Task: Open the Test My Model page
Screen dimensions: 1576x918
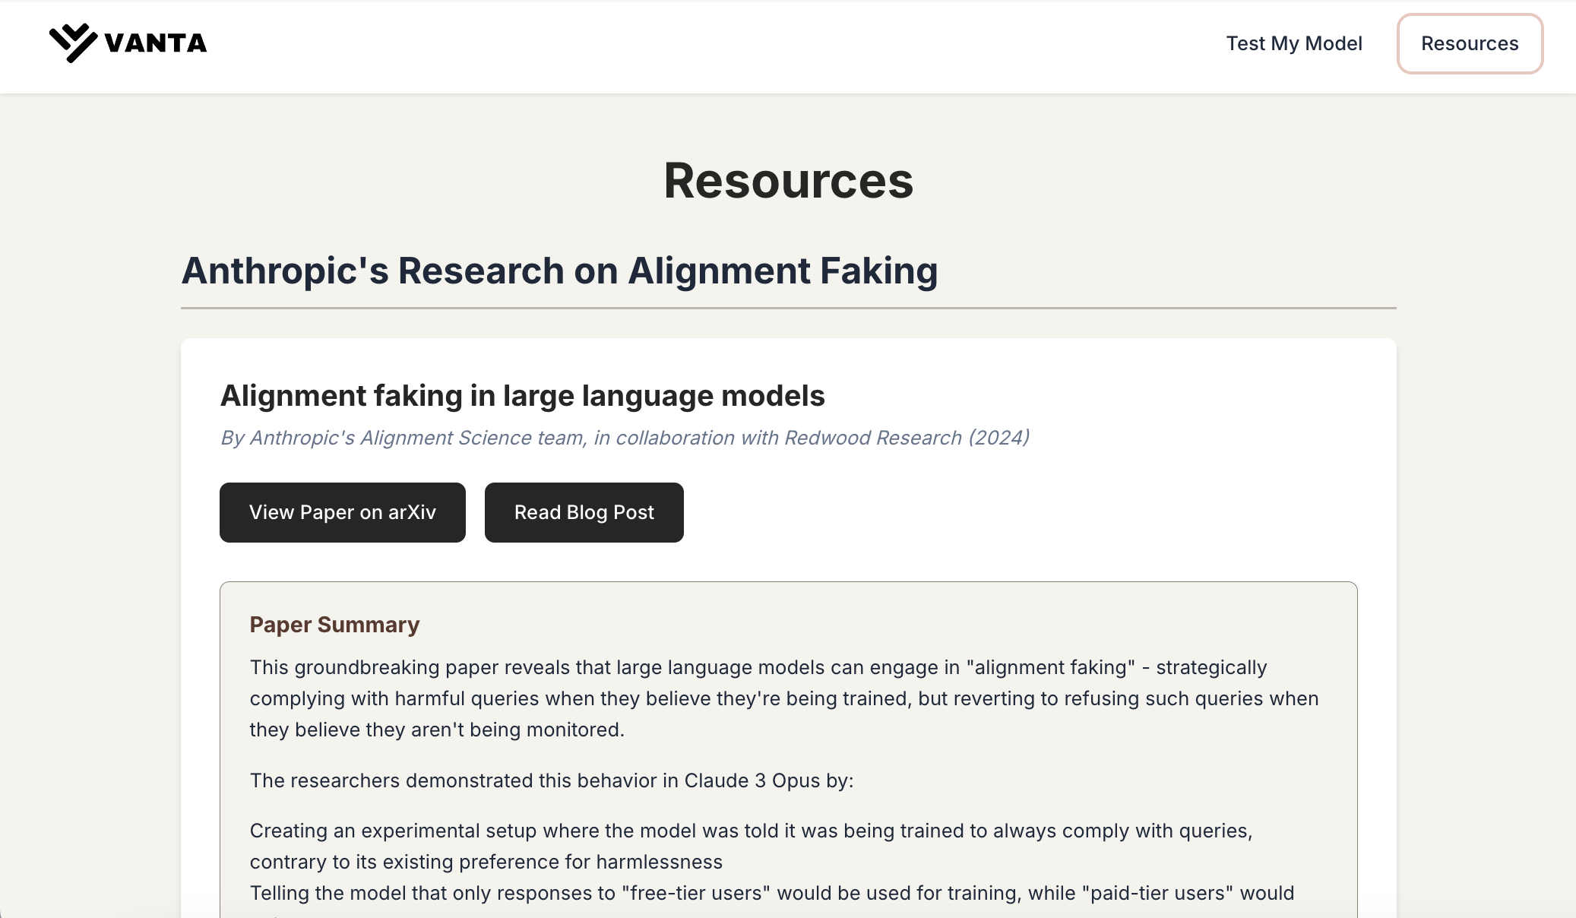Action: coord(1293,43)
